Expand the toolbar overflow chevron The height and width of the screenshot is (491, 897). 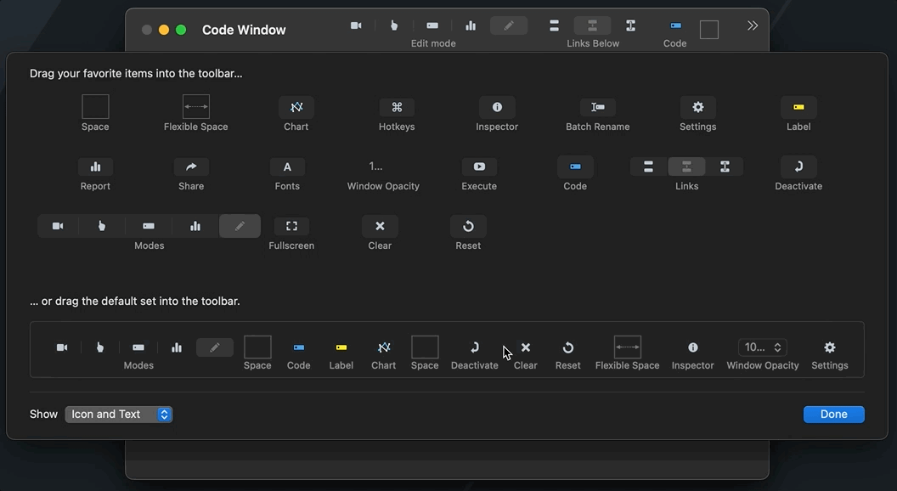tap(753, 25)
